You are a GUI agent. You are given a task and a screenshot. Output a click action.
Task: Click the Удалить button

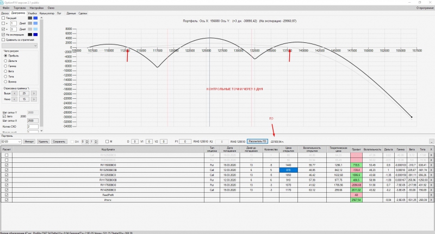(43, 142)
